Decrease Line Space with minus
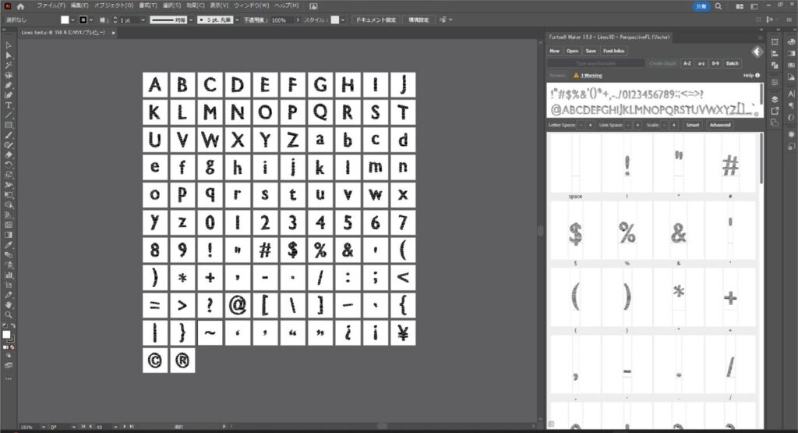The image size is (798, 433). coord(628,125)
